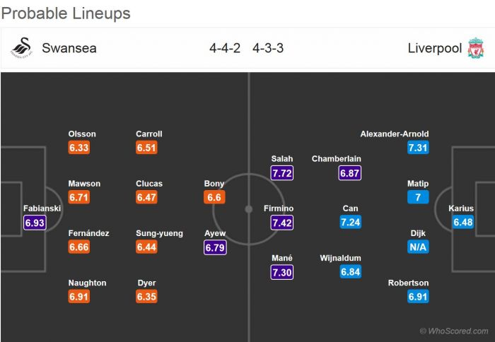The image size is (495, 342).
Task: Click Ayew's 6.79 rating badge
Action: [x=214, y=247]
